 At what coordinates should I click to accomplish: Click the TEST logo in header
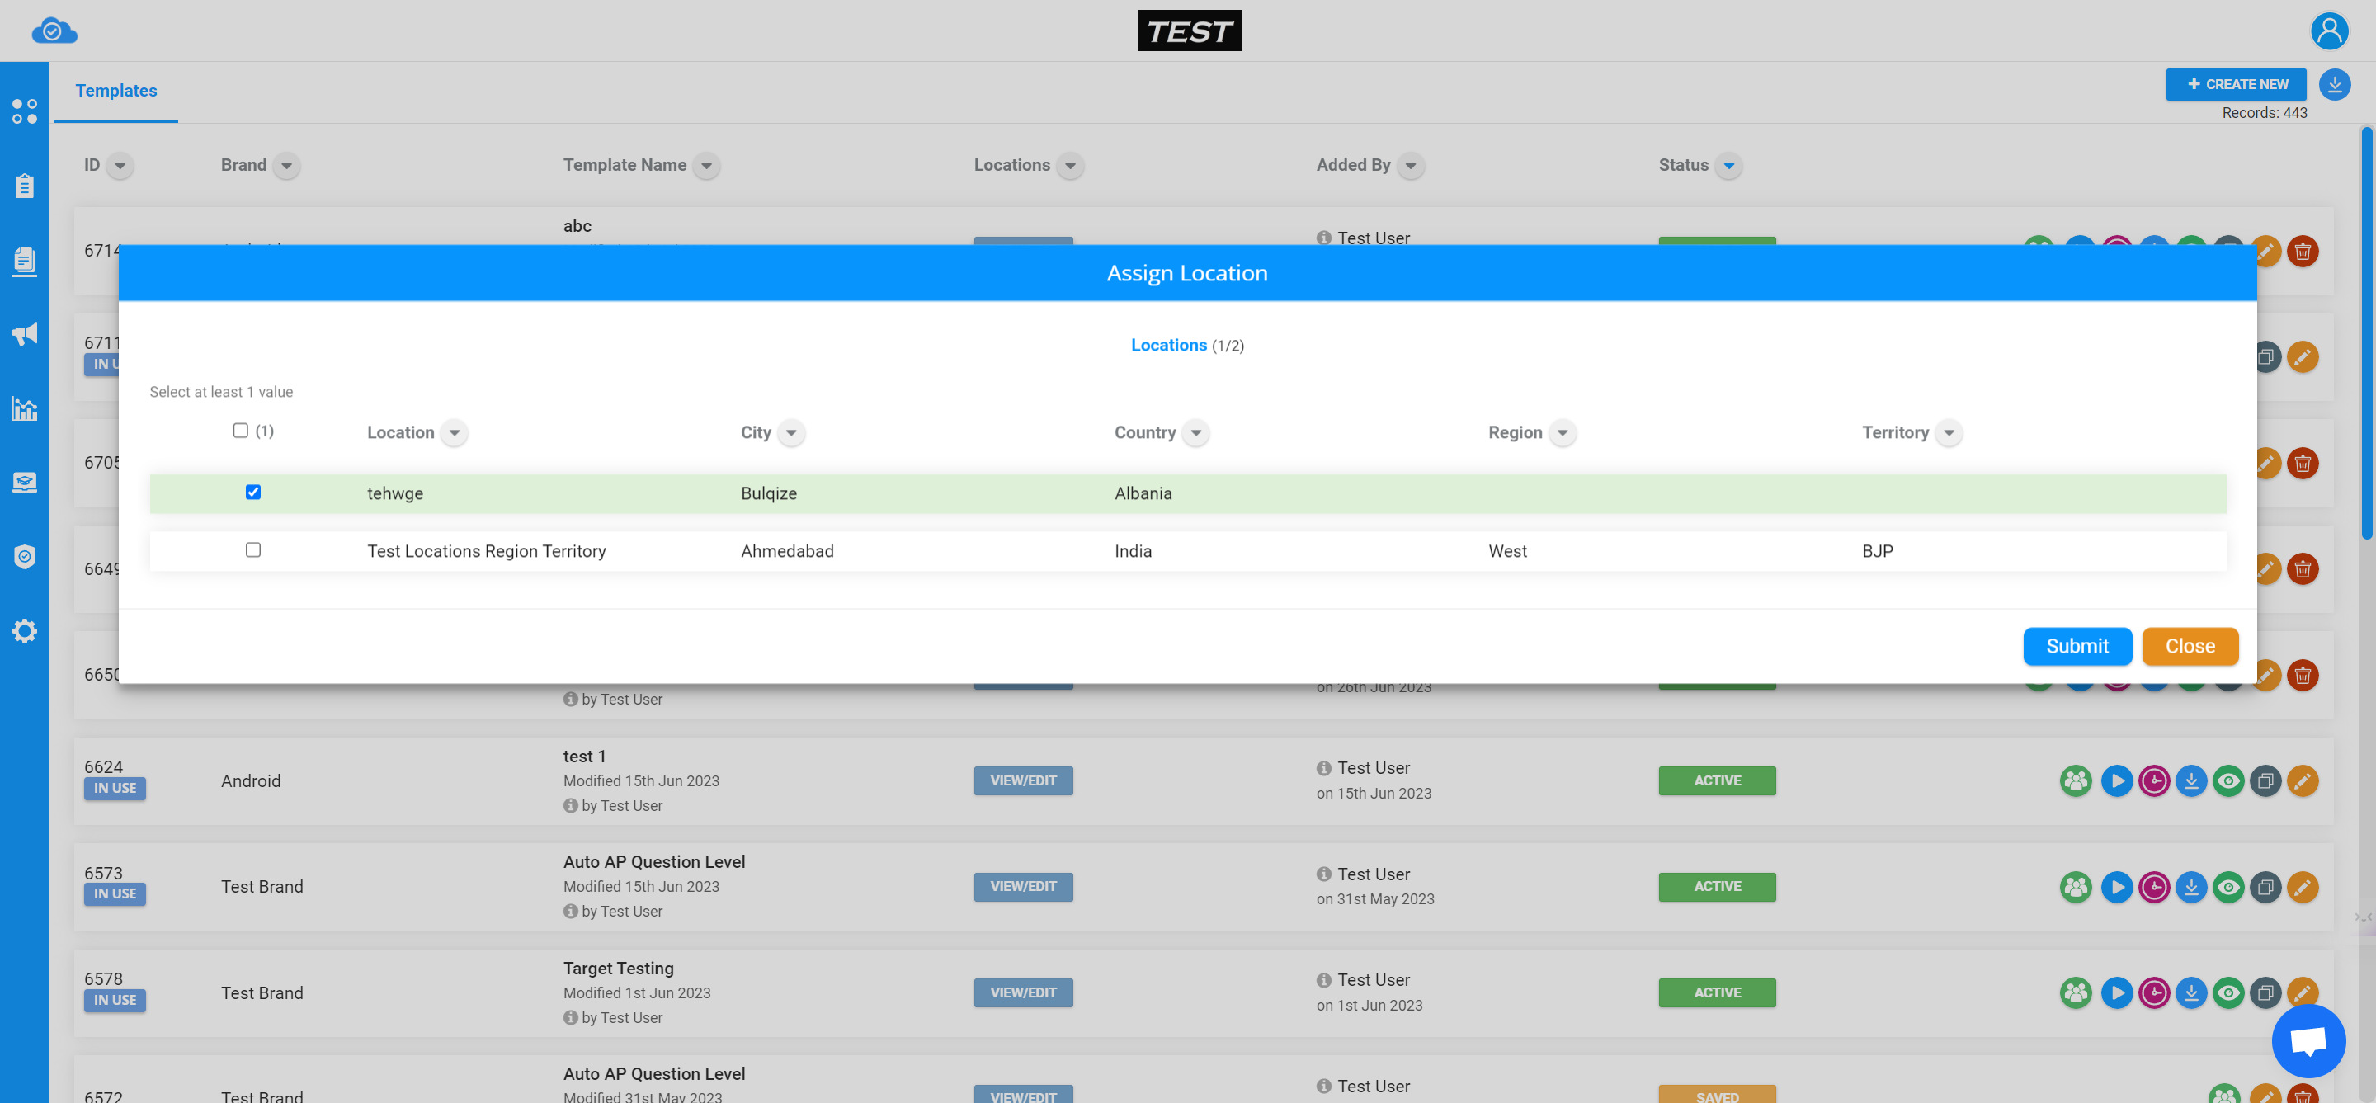1189,31
